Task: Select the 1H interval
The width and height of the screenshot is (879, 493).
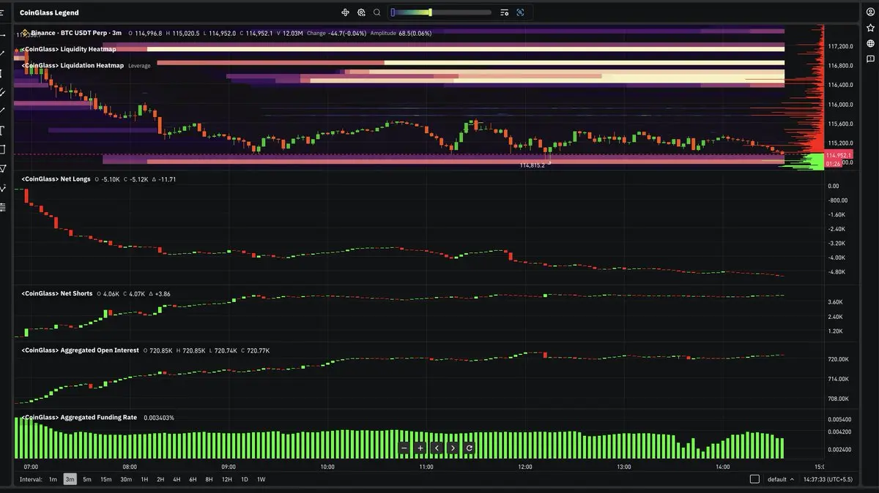Action: point(144,479)
